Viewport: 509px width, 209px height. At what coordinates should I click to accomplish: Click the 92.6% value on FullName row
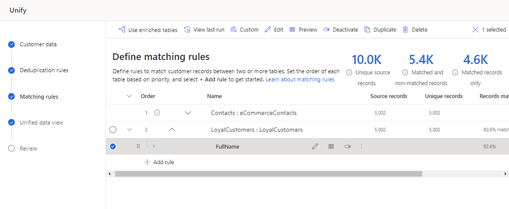(x=490, y=146)
